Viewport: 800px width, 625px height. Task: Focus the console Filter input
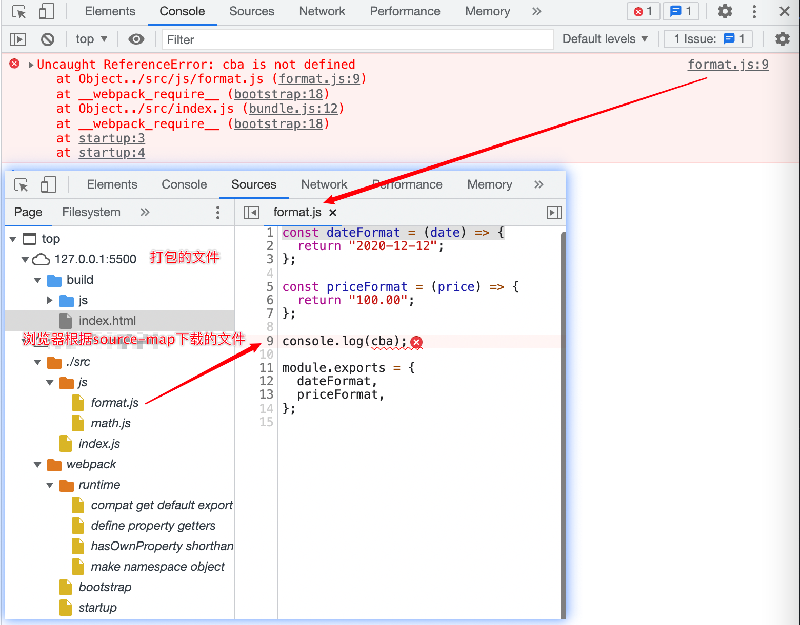coord(358,39)
